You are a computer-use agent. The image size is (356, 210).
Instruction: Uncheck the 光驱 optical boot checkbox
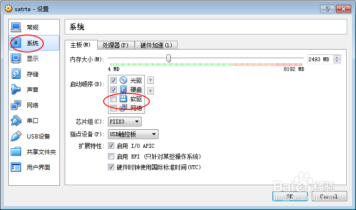pos(113,80)
